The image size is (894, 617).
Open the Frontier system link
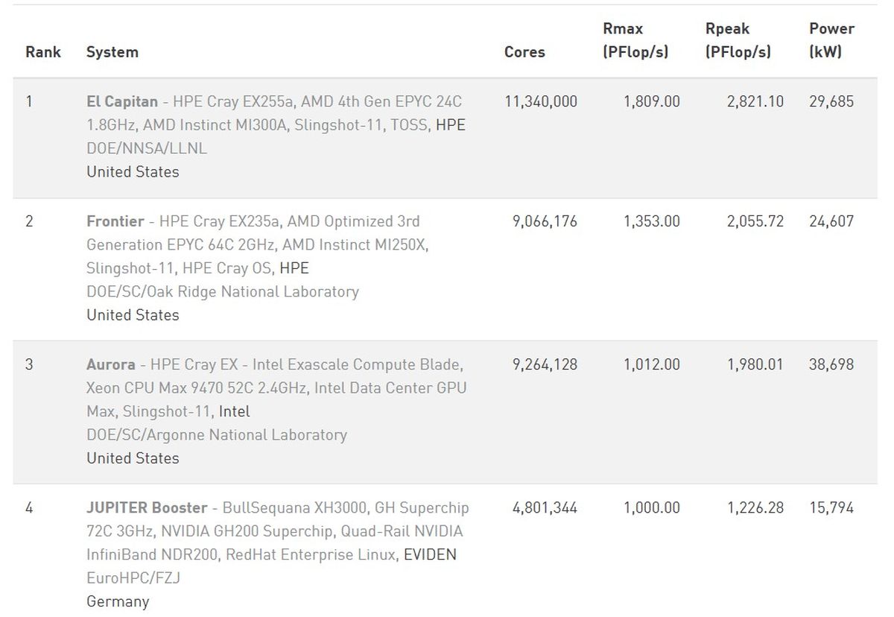pos(115,221)
